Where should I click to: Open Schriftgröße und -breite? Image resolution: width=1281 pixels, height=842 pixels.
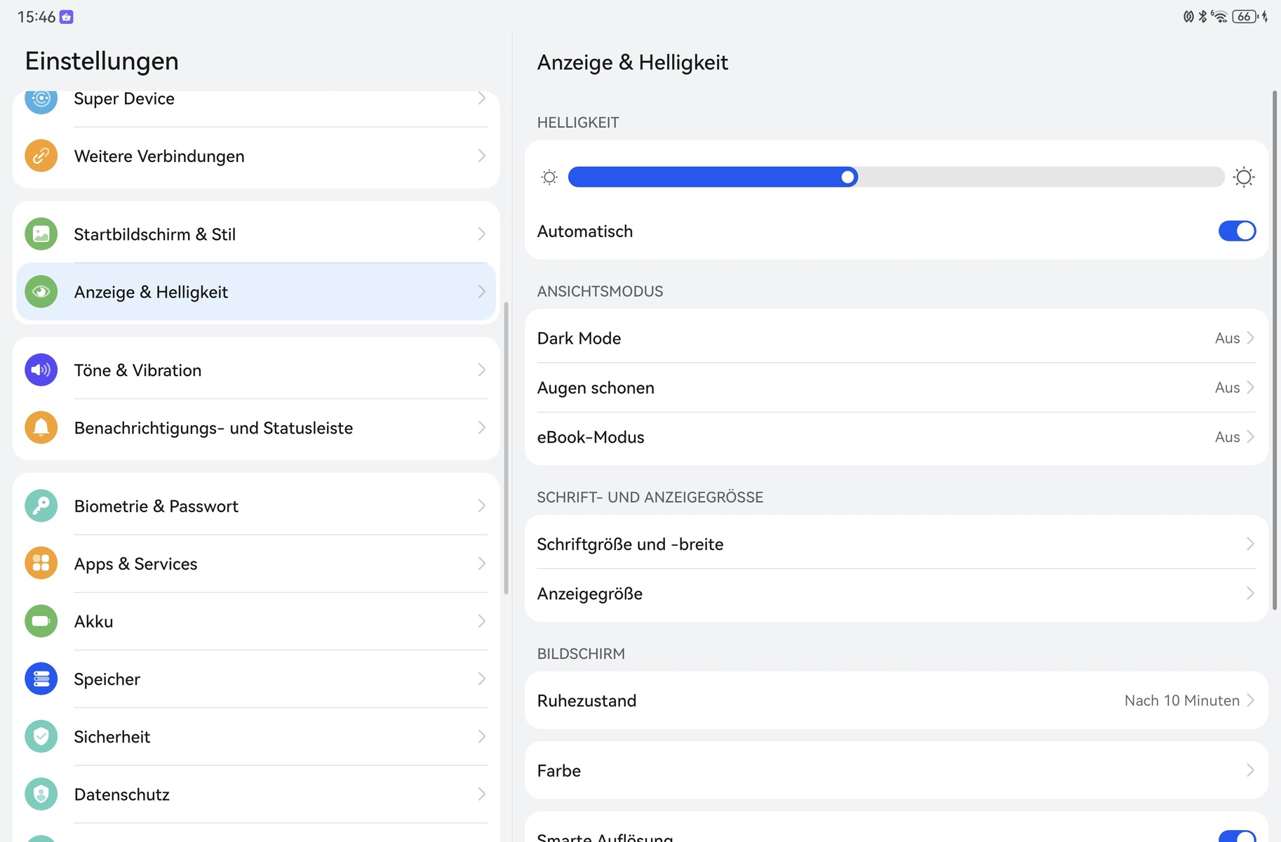coord(895,544)
